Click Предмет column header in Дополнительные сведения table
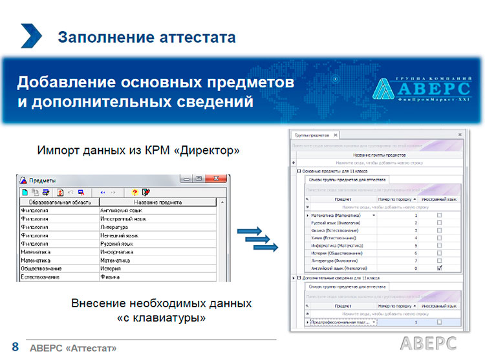The height and width of the screenshot is (359, 485). [x=343, y=306]
